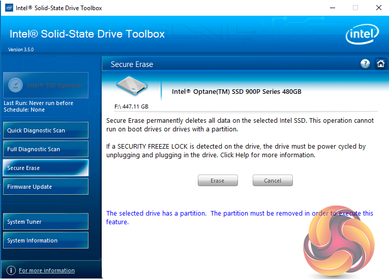This screenshot has height=279, width=389.
Task: Open the Firmware Update section
Action: (x=46, y=186)
